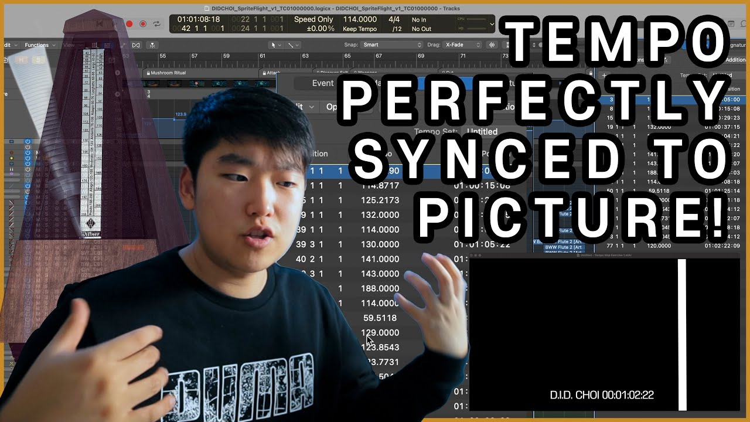
Task: Select the Attack marker
Action: [271, 73]
